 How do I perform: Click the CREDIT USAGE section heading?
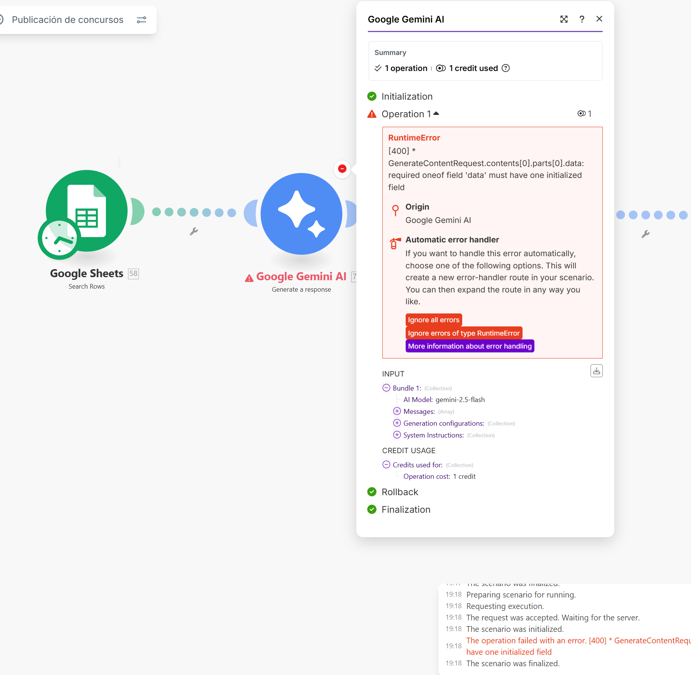[x=409, y=451]
